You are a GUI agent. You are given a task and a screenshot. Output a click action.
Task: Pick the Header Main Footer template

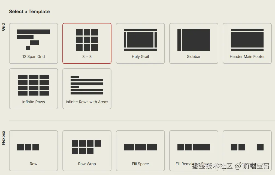point(247,43)
